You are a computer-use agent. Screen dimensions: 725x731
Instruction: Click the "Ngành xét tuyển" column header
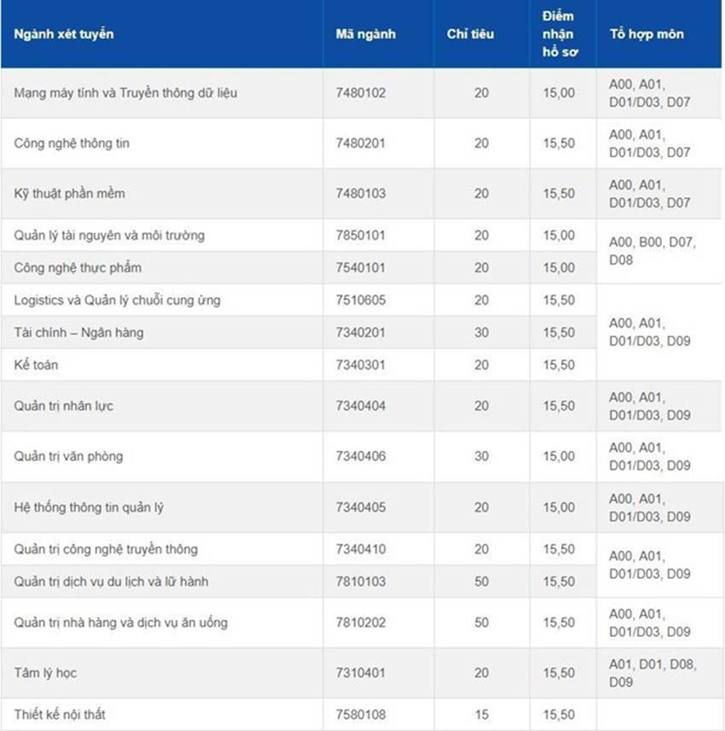coord(64,34)
